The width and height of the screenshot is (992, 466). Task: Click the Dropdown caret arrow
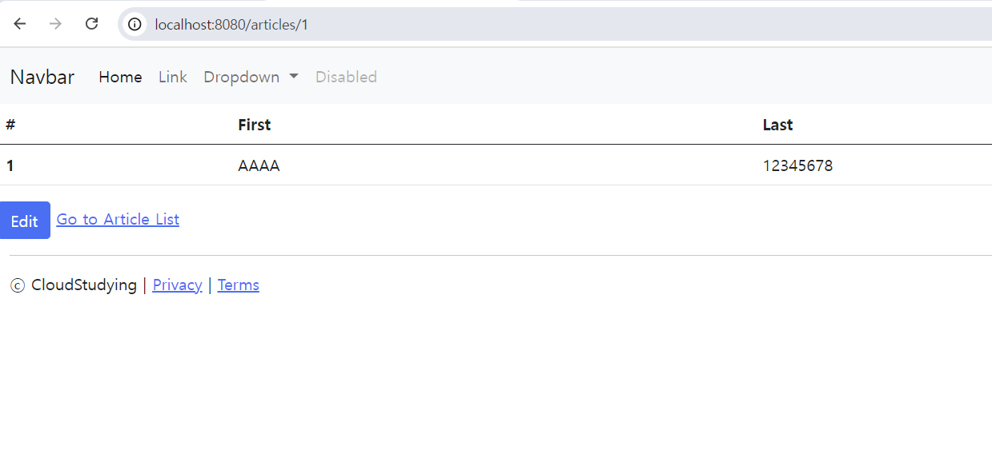[294, 77]
